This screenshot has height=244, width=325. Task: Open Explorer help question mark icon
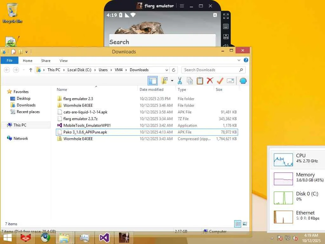click(x=246, y=60)
